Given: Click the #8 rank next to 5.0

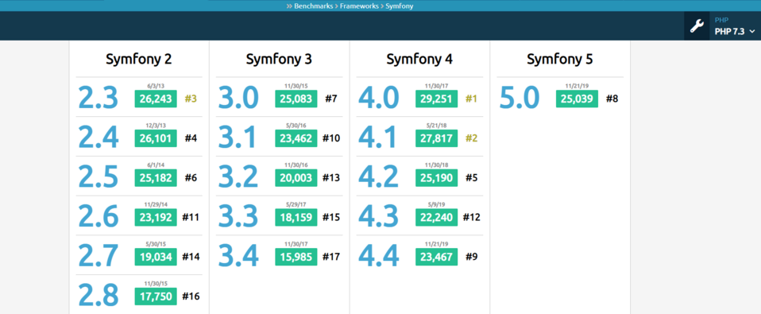Looking at the screenshot, I should point(612,99).
